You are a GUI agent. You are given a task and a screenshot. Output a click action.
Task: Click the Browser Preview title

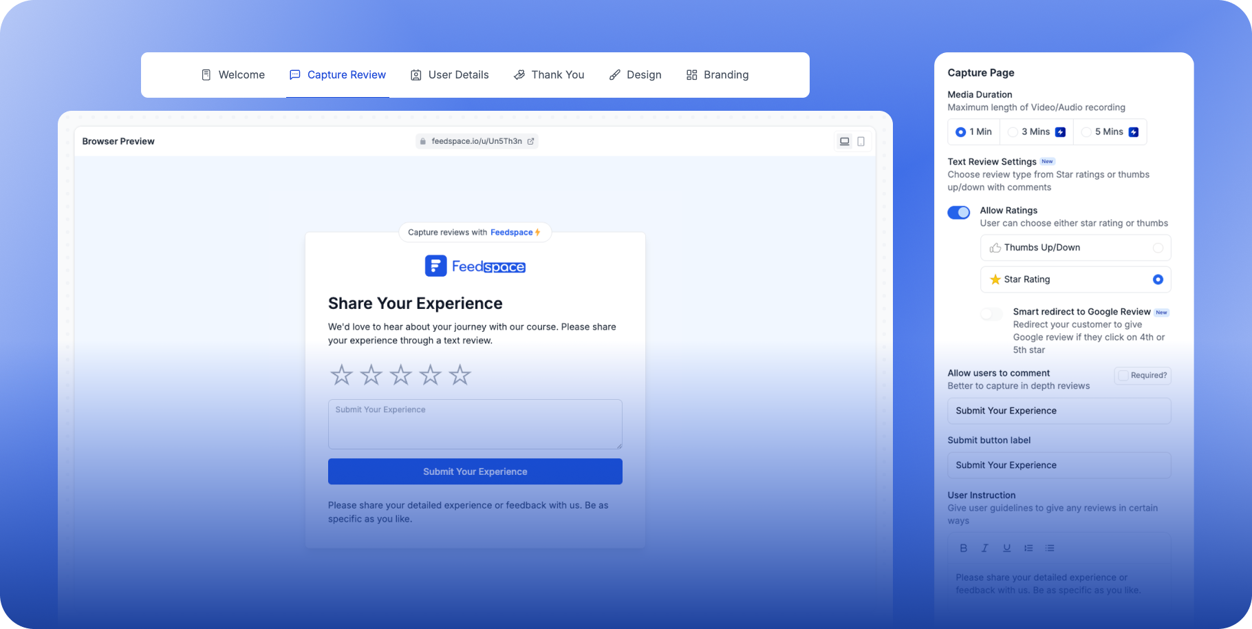118,142
